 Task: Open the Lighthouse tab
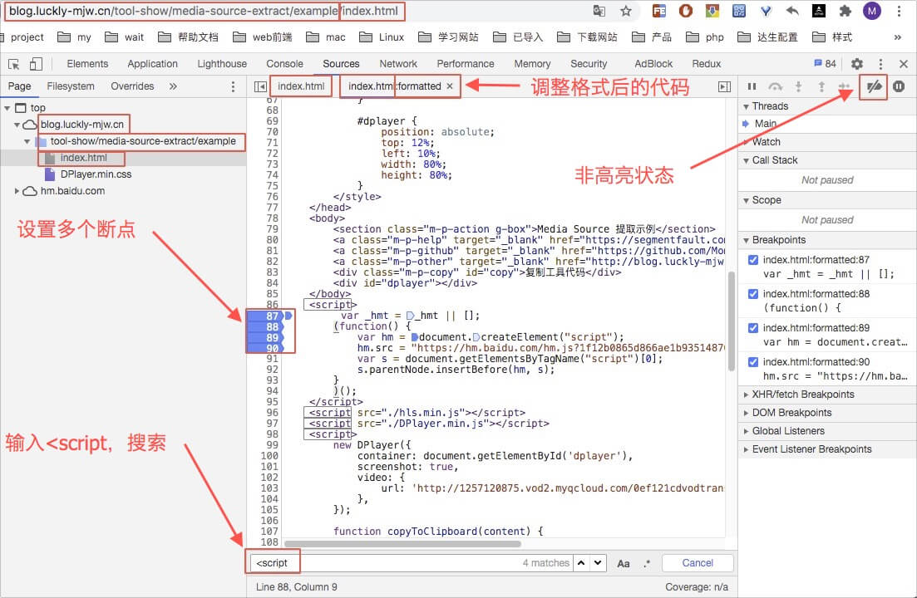click(x=222, y=64)
